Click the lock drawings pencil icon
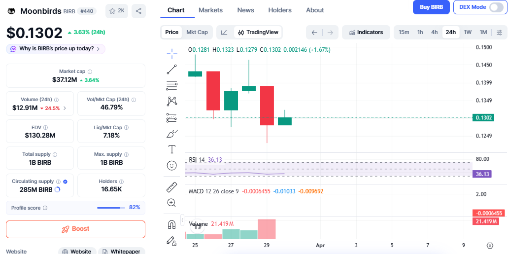This screenshot has height=254, width=508. 171,240
